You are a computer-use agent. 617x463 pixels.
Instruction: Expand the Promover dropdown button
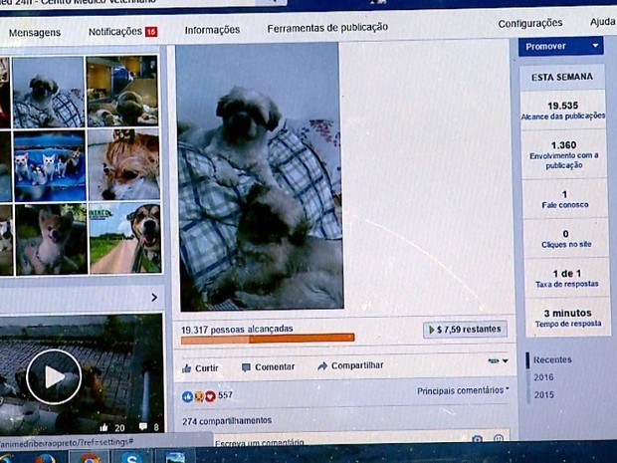tap(594, 46)
